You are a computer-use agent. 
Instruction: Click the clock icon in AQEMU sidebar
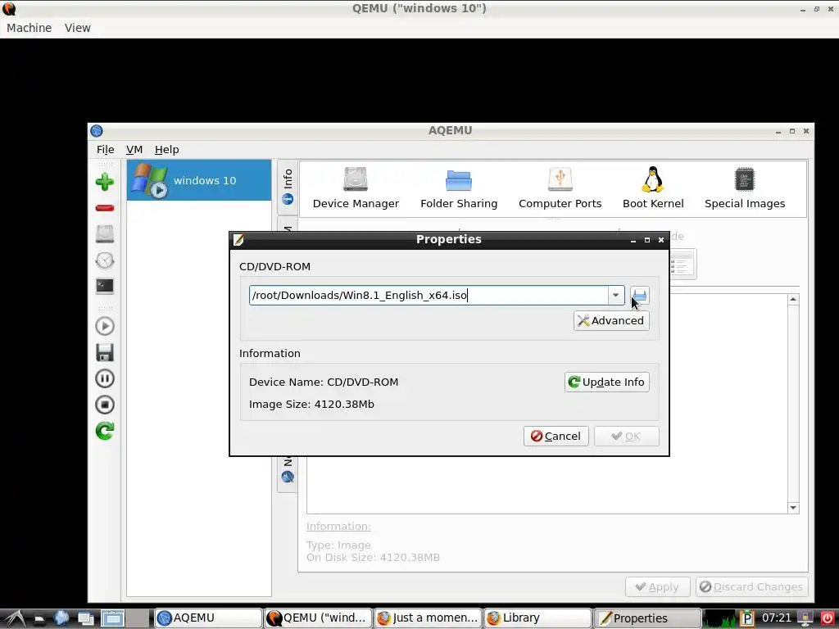[x=105, y=260]
